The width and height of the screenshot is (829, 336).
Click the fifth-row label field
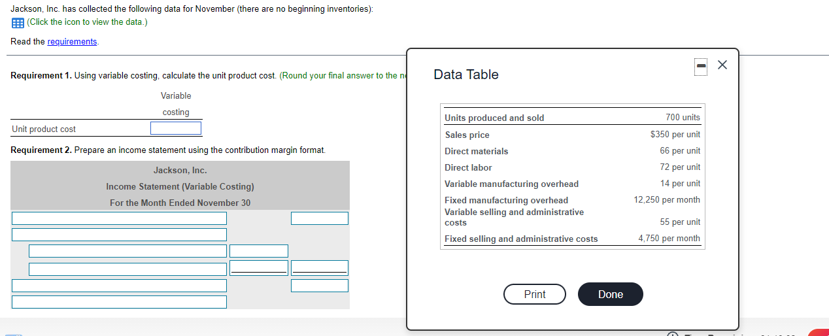[119, 286]
